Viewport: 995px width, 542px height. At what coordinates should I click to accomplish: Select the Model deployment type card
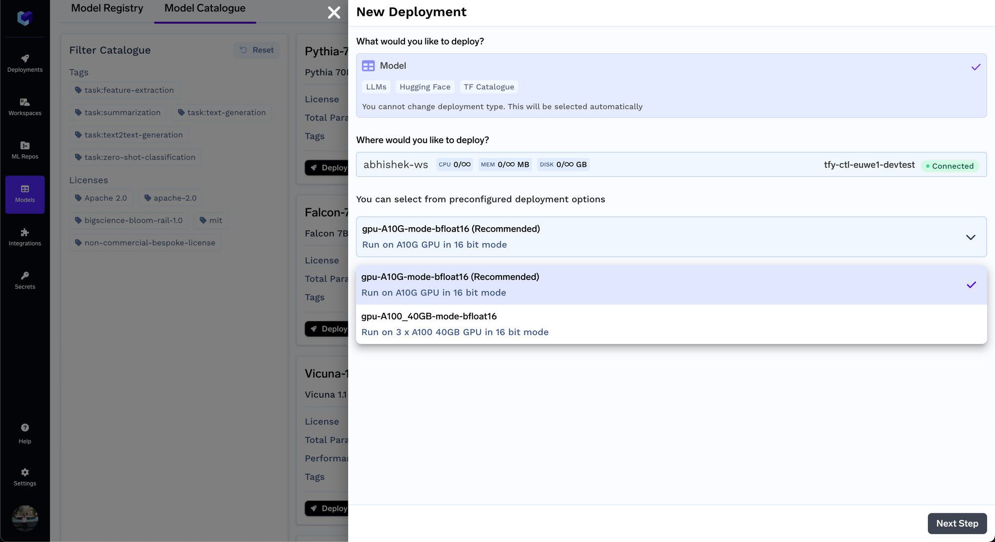(672, 85)
